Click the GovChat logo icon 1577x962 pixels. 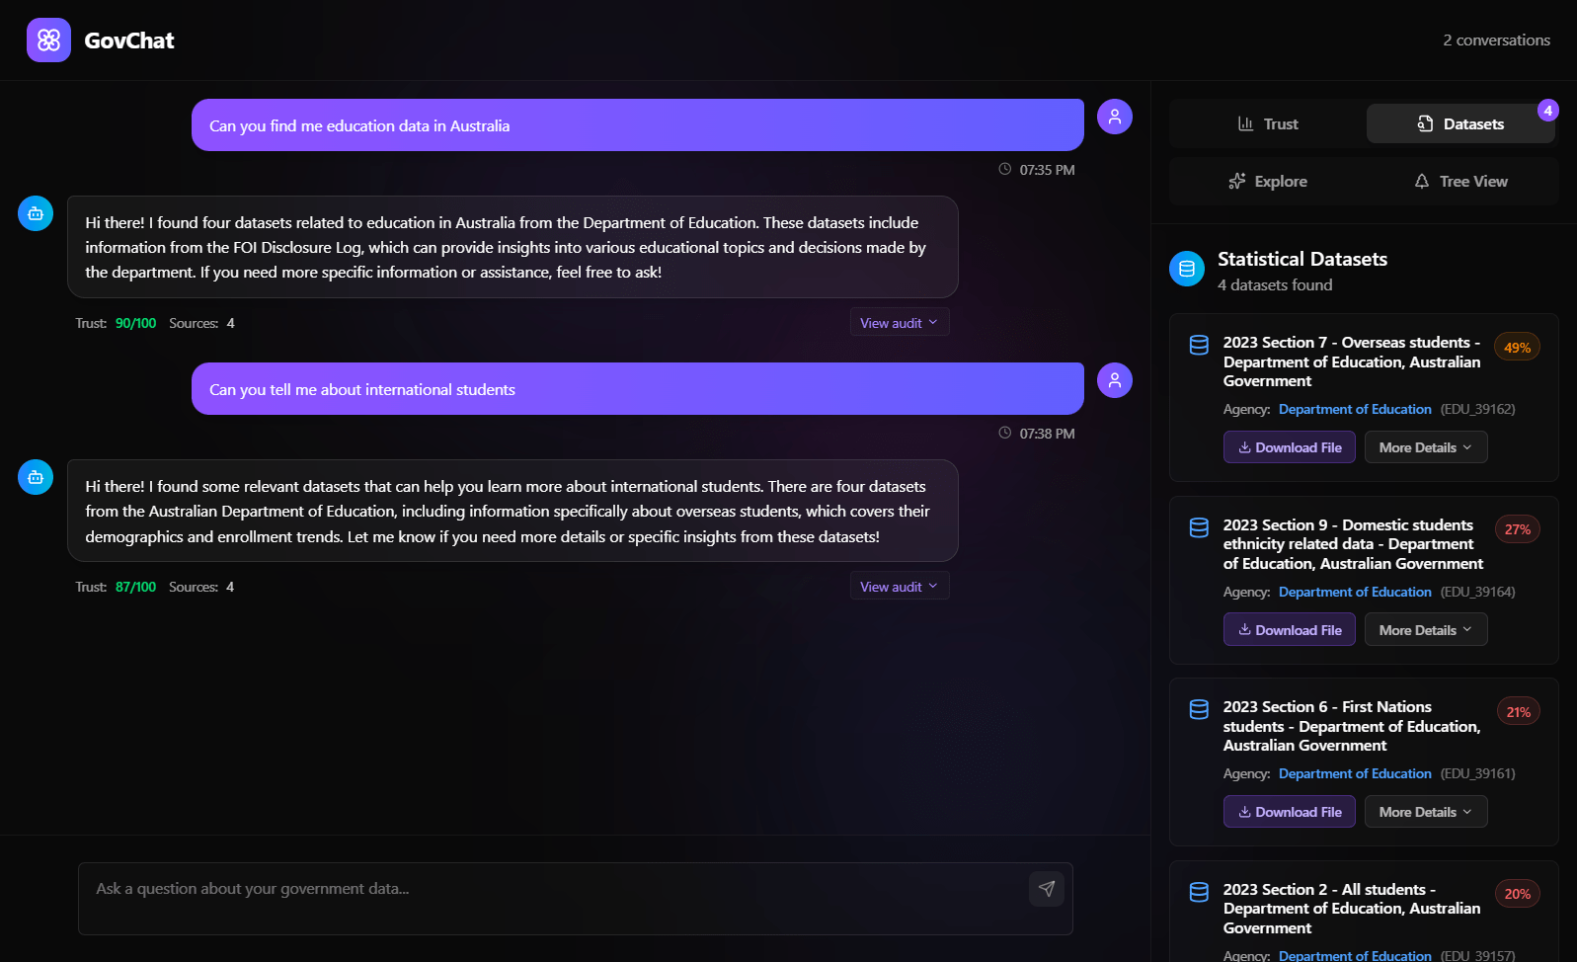click(48, 40)
